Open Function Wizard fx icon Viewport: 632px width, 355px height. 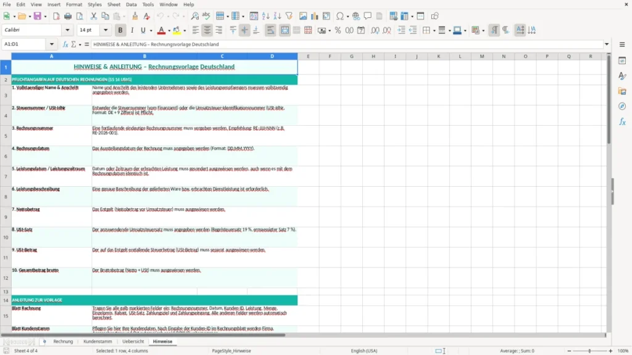point(65,44)
